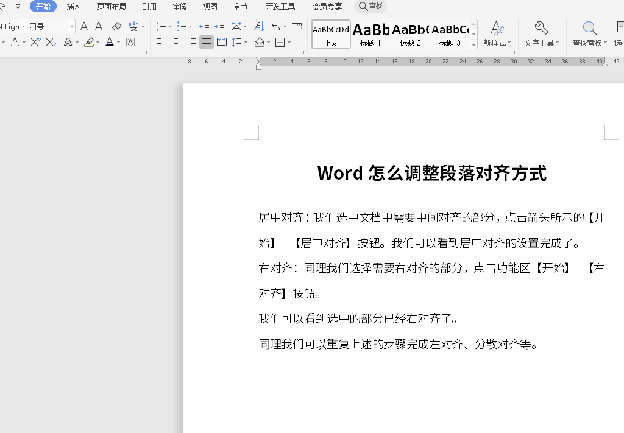Switch to the 插入 tab
The height and width of the screenshot is (433, 624).
tap(74, 6)
